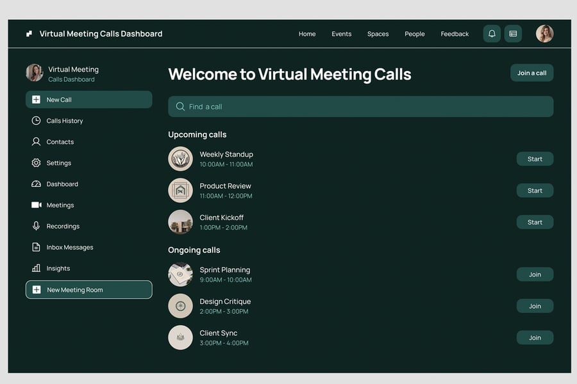Open the profile avatar in top bar
The width and height of the screenshot is (577, 384).
[x=544, y=34]
